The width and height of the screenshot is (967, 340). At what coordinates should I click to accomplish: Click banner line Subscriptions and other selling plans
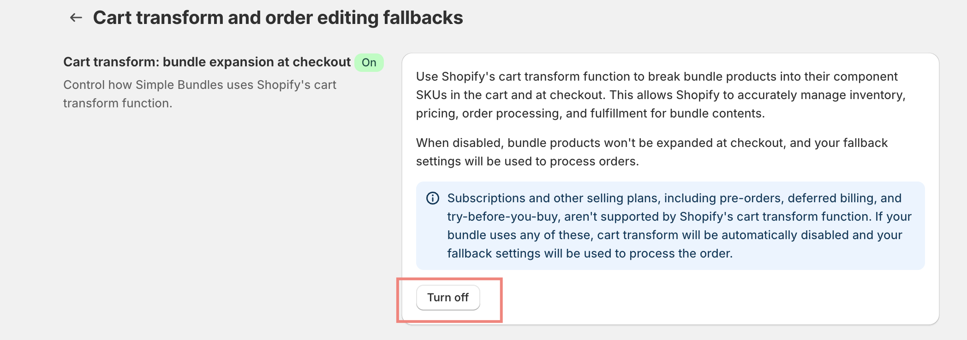675,198
